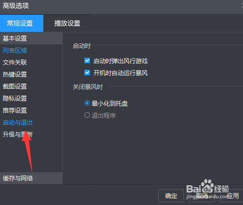
Task: Close the 高级选项 dialog
Action: tap(242, 6)
